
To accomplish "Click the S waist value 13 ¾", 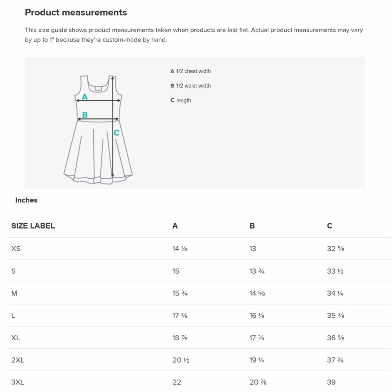I will [257, 271].
